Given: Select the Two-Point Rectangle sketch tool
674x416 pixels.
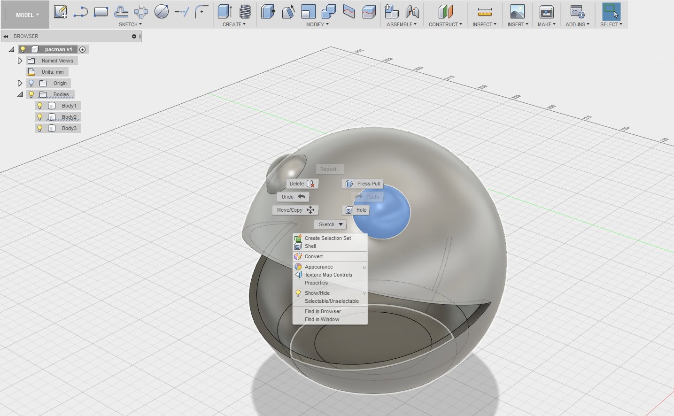Looking at the screenshot, I should [x=101, y=12].
